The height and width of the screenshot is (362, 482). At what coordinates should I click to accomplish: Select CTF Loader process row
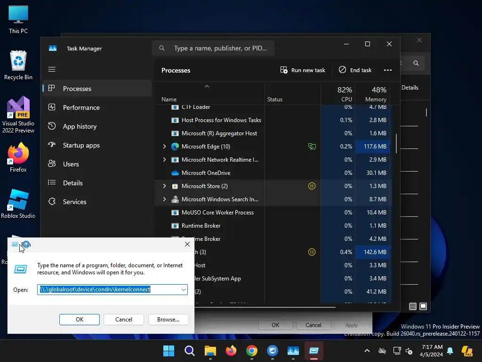[273, 107]
